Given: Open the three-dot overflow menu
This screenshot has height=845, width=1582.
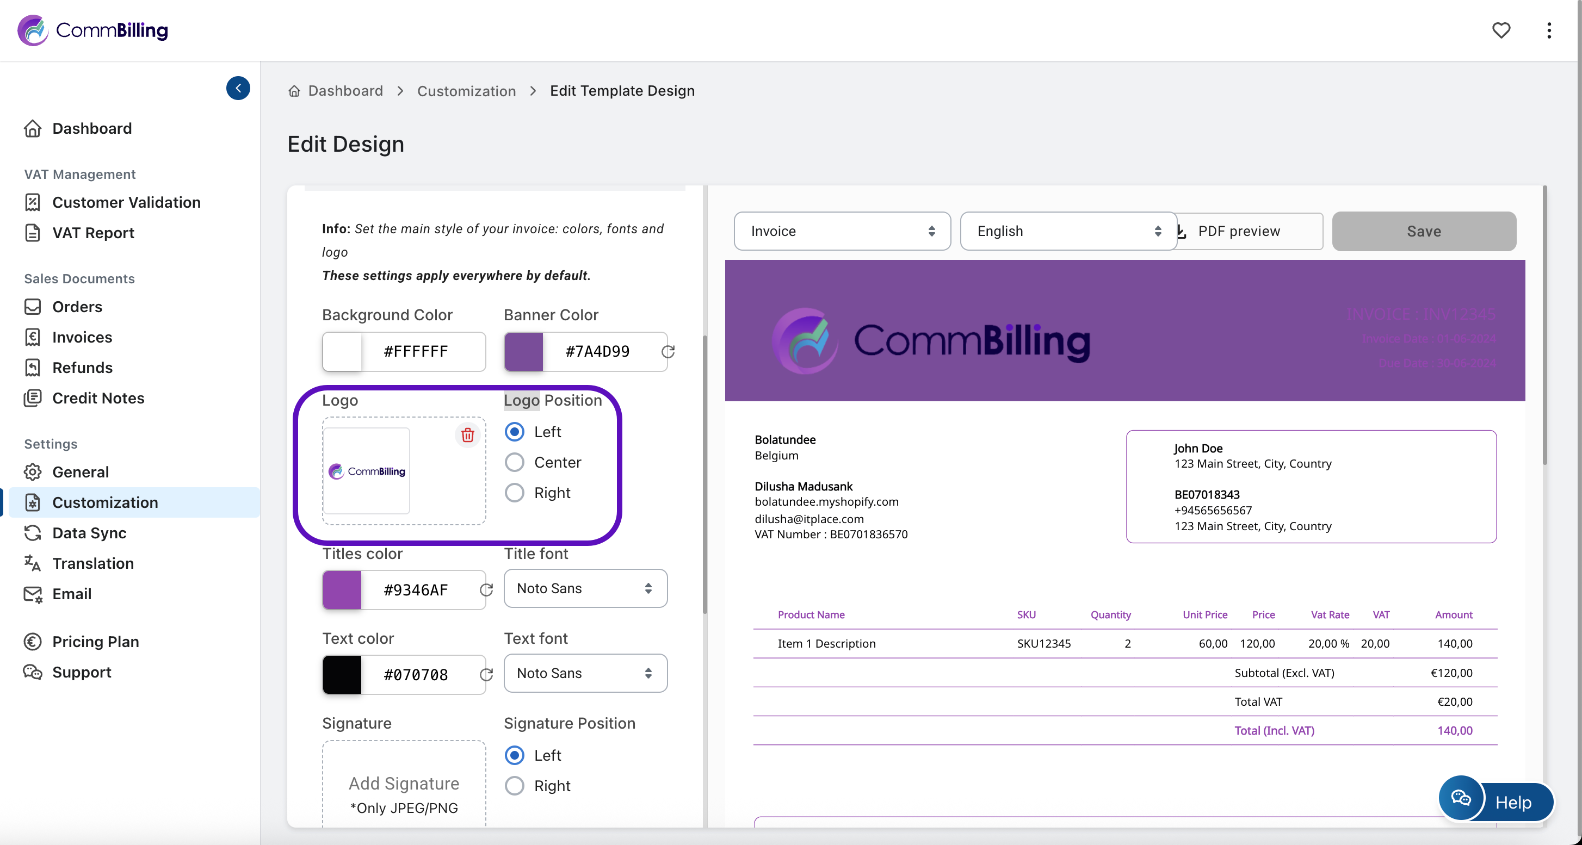Looking at the screenshot, I should click(1548, 30).
